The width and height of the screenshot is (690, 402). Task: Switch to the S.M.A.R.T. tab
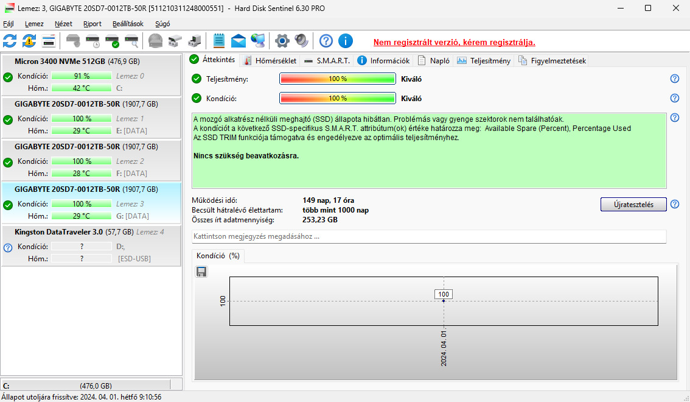(327, 61)
